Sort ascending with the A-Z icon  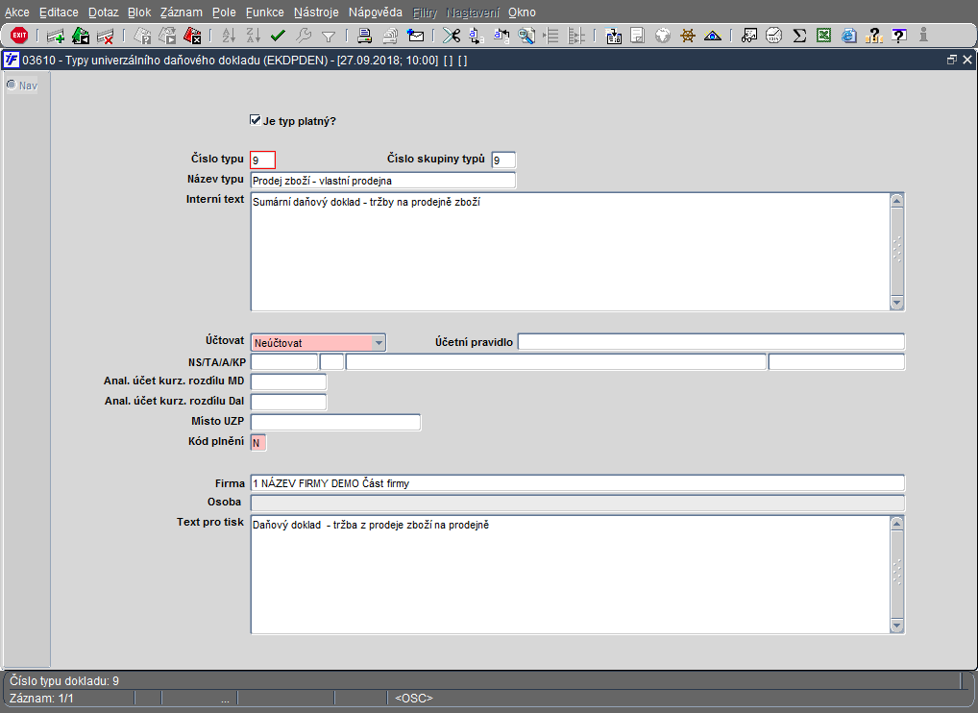click(x=229, y=37)
